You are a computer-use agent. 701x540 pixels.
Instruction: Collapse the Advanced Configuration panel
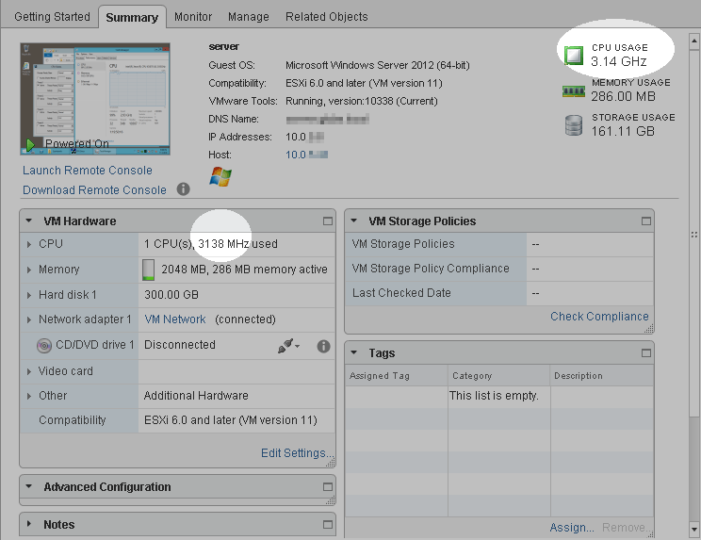[x=29, y=486]
